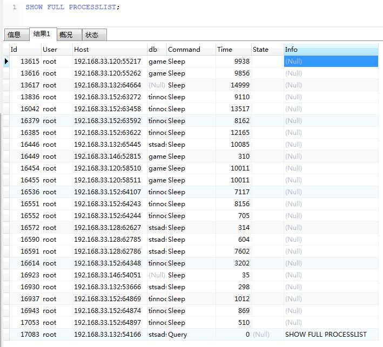Click Host cell 192.168.33.128:62627
The height and width of the screenshot is (347, 383).
[x=110, y=228]
